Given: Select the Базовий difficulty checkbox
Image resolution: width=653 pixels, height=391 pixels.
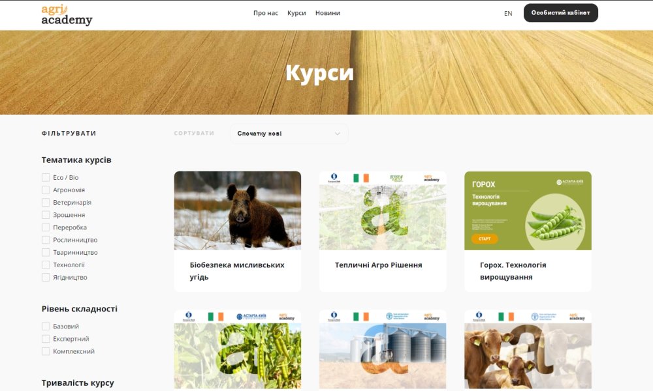Looking at the screenshot, I should tap(46, 326).
